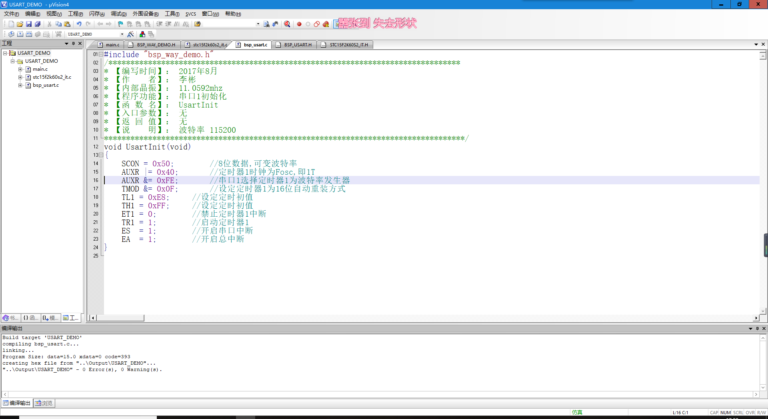The image size is (768, 419).
Task: Open the Functions panel button at bottom left
Action: pos(31,318)
